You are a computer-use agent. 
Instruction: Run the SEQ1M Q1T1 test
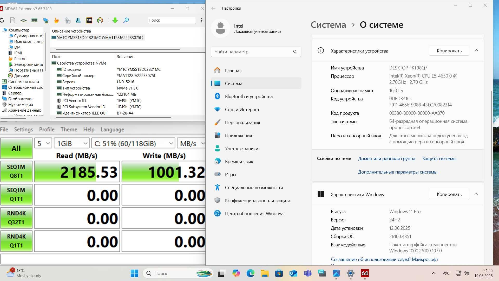16,195
